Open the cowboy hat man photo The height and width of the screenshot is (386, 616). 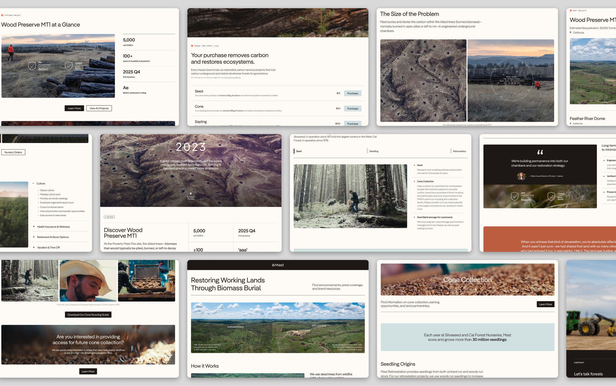(x=88, y=281)
